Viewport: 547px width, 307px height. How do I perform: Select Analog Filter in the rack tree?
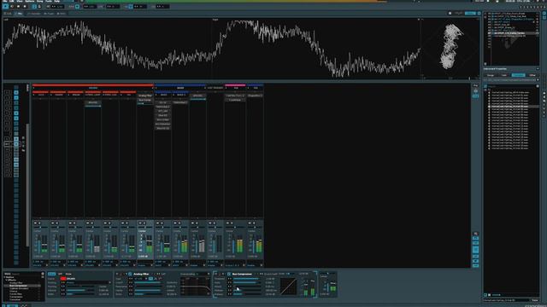[x=16, y=283]
